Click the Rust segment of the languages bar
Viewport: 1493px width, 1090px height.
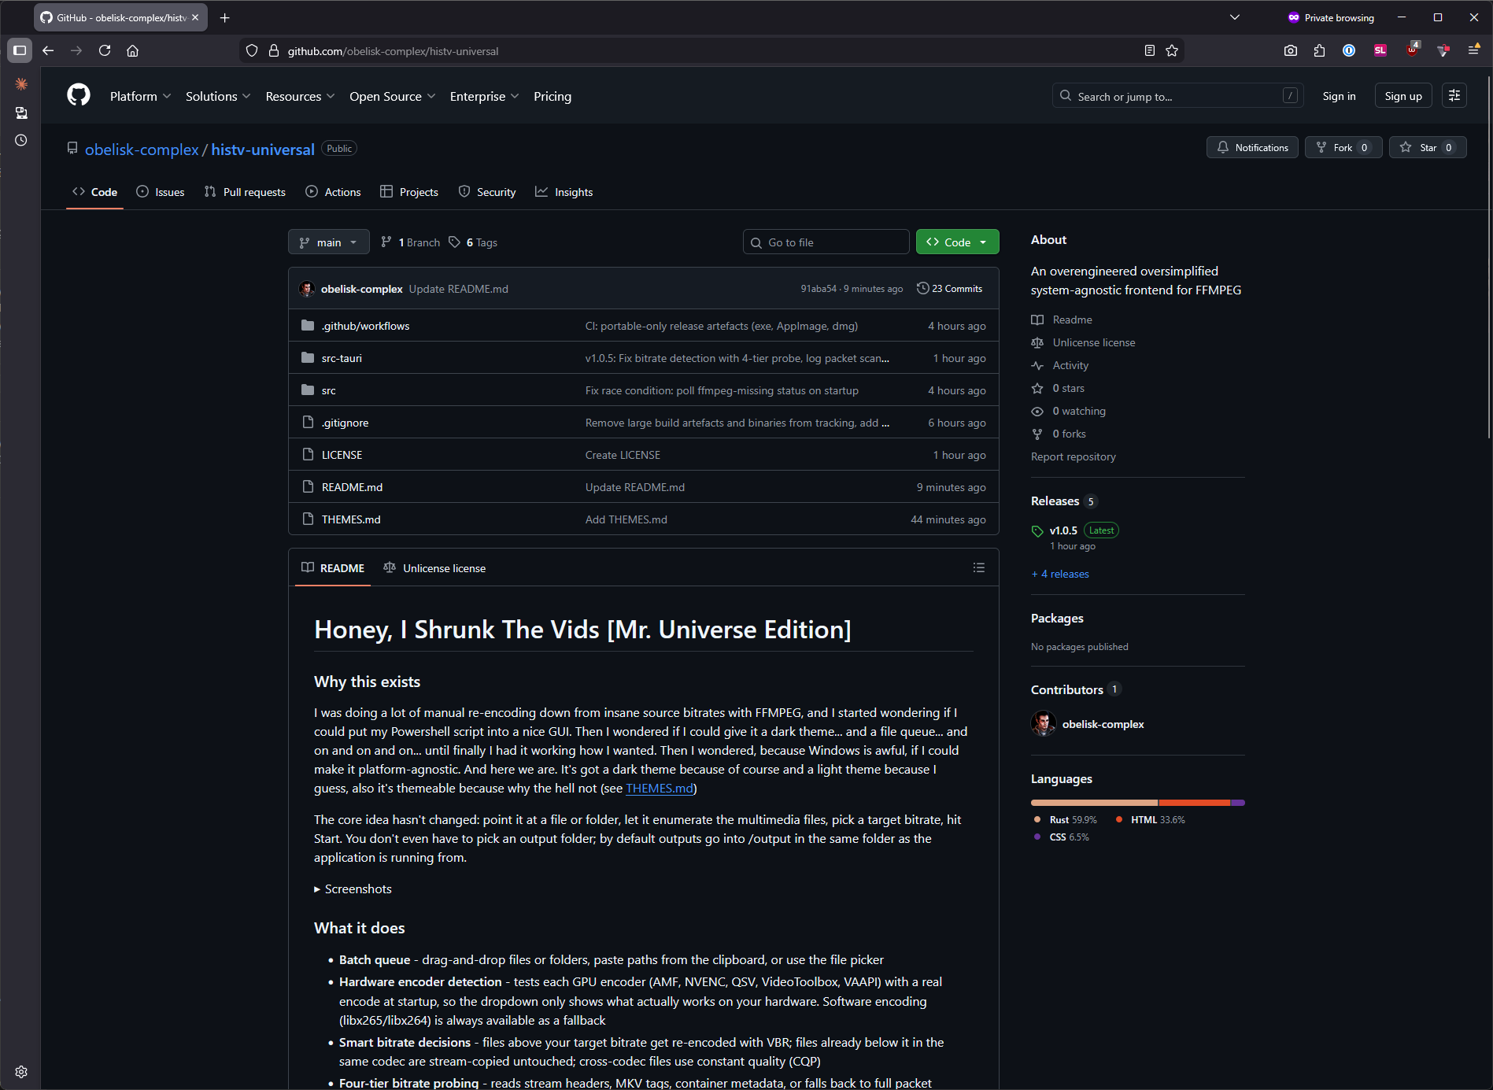(1094, 803)
